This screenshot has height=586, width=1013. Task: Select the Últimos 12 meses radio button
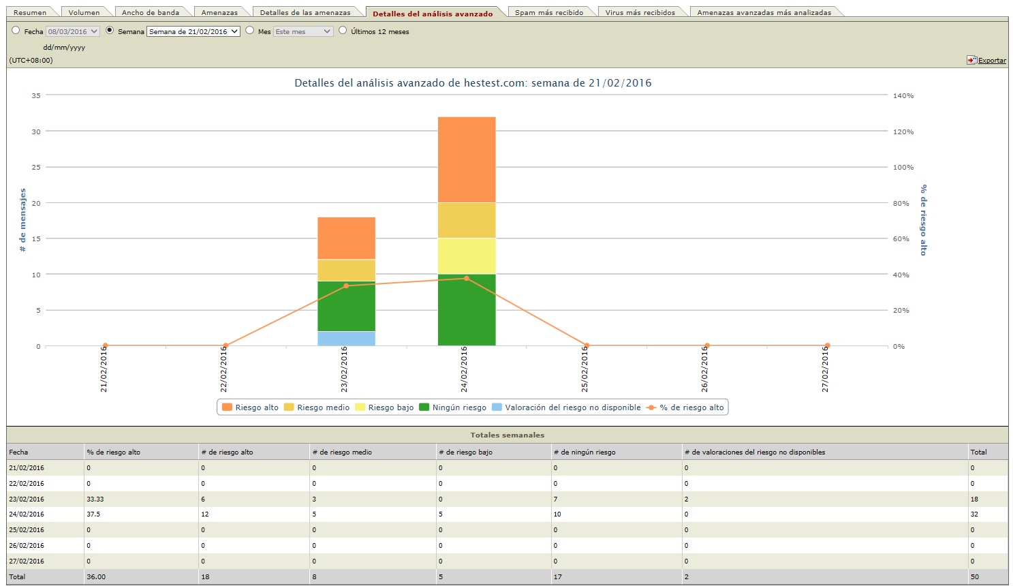(x=343, y=31)
